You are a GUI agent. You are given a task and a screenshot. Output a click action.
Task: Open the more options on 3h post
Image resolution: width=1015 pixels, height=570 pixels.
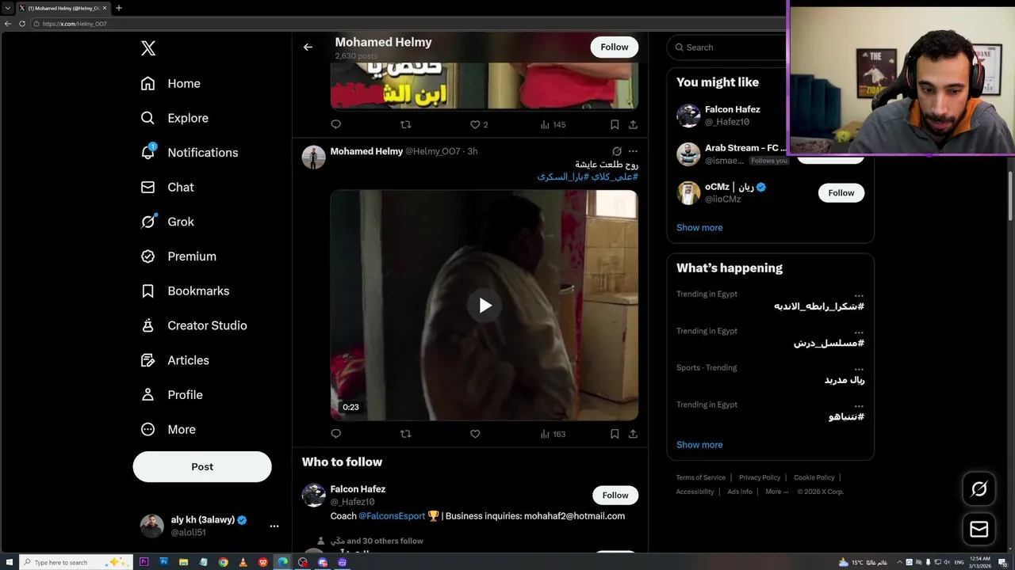coord(633,151)
